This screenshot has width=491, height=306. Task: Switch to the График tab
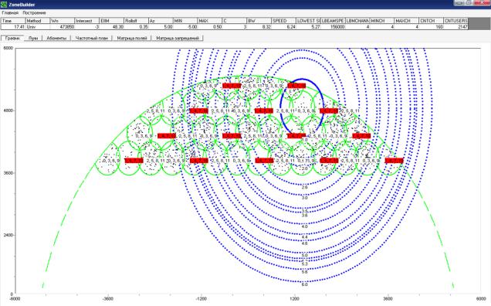tap(12, 38)
